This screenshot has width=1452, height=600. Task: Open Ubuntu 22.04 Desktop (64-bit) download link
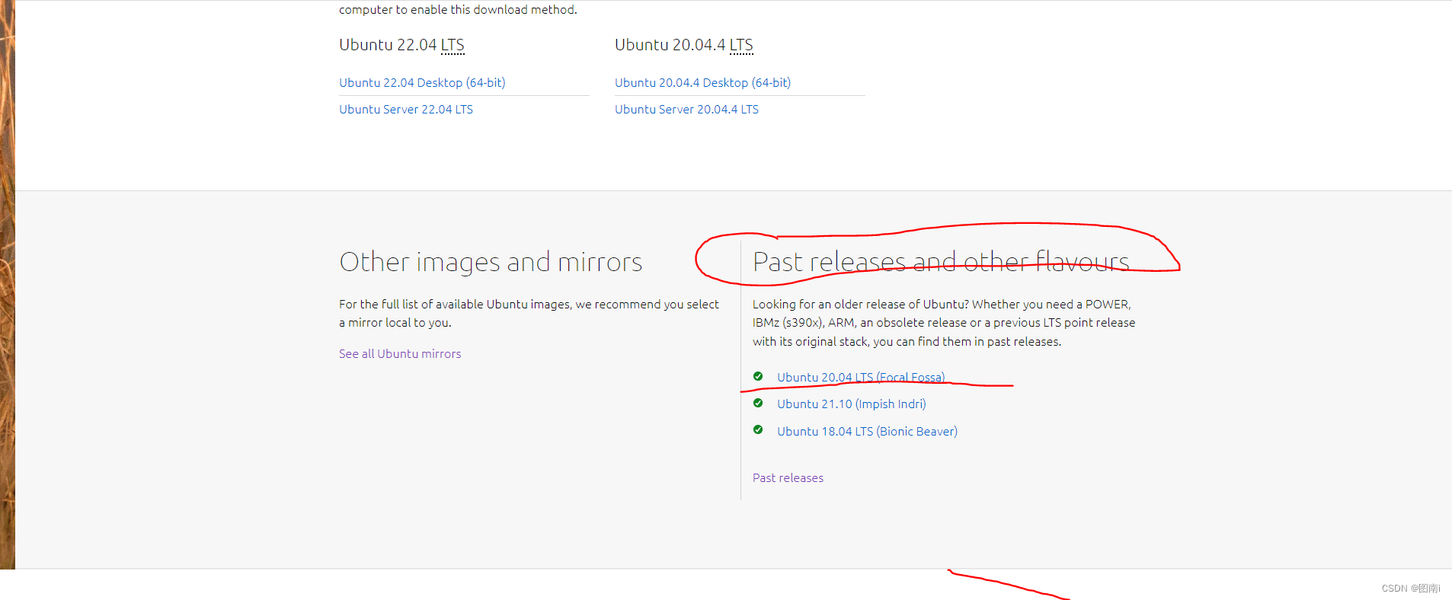coord(422,82)
